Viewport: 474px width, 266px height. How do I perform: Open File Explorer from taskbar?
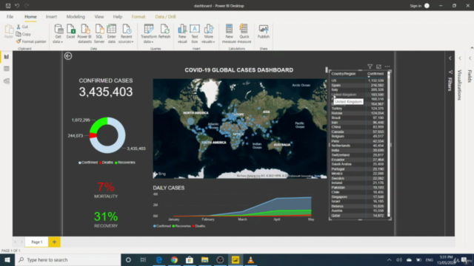(204, 259)
